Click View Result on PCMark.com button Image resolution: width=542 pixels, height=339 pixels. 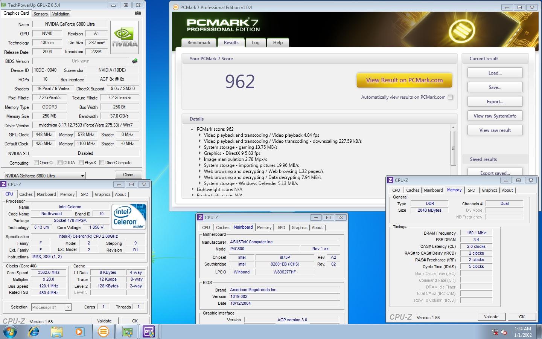pos(404,80)
